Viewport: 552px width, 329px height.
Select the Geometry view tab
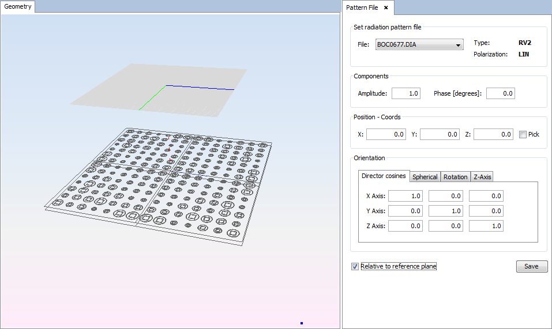coord(18,7)
